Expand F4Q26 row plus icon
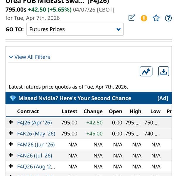176x176 pixels. [11, 166]
